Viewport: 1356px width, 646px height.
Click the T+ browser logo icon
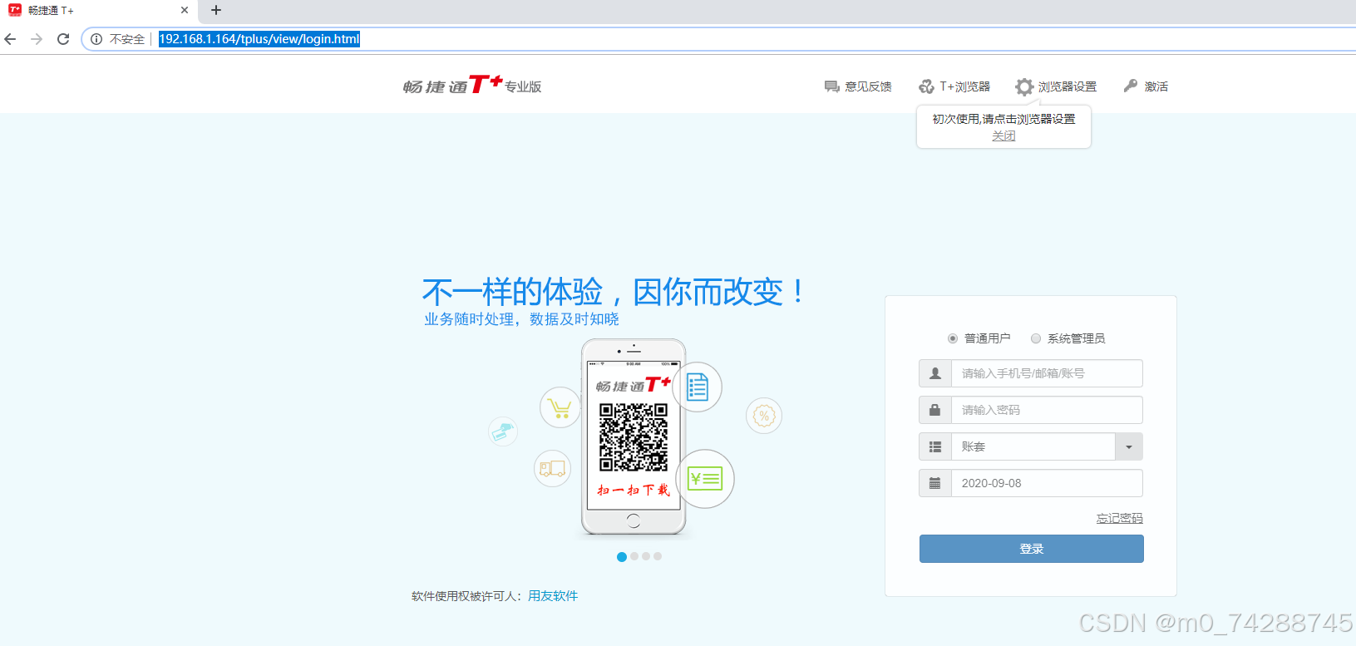pyautogui.click(x=926, y=86)
